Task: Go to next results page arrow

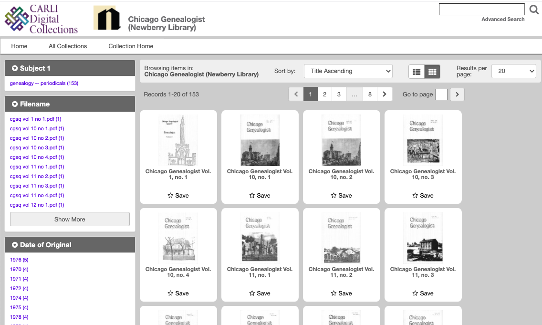Action: pyautogui.click(x=385, y=94)
